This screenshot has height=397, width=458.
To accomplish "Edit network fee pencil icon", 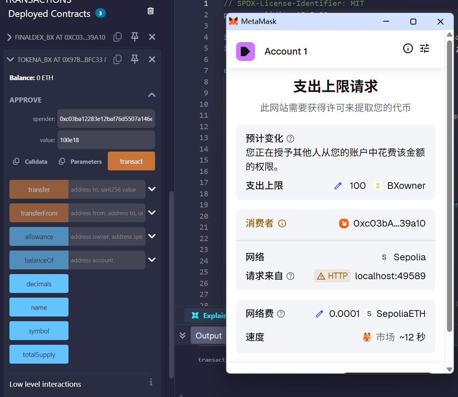I will [x=319, y=314].
